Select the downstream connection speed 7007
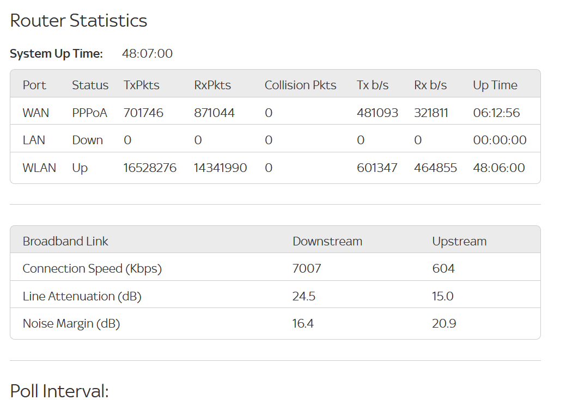Image resolution: width=566 pixels, height=400 pixels. click(x=307, y=268)
